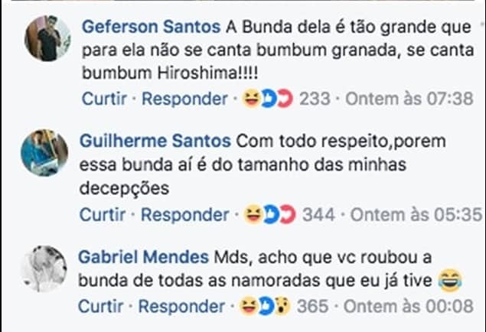Click the like reaction icon on Geferson's comment
The width and height of the screenshot is (486, 332).
[x=269, y=99]
